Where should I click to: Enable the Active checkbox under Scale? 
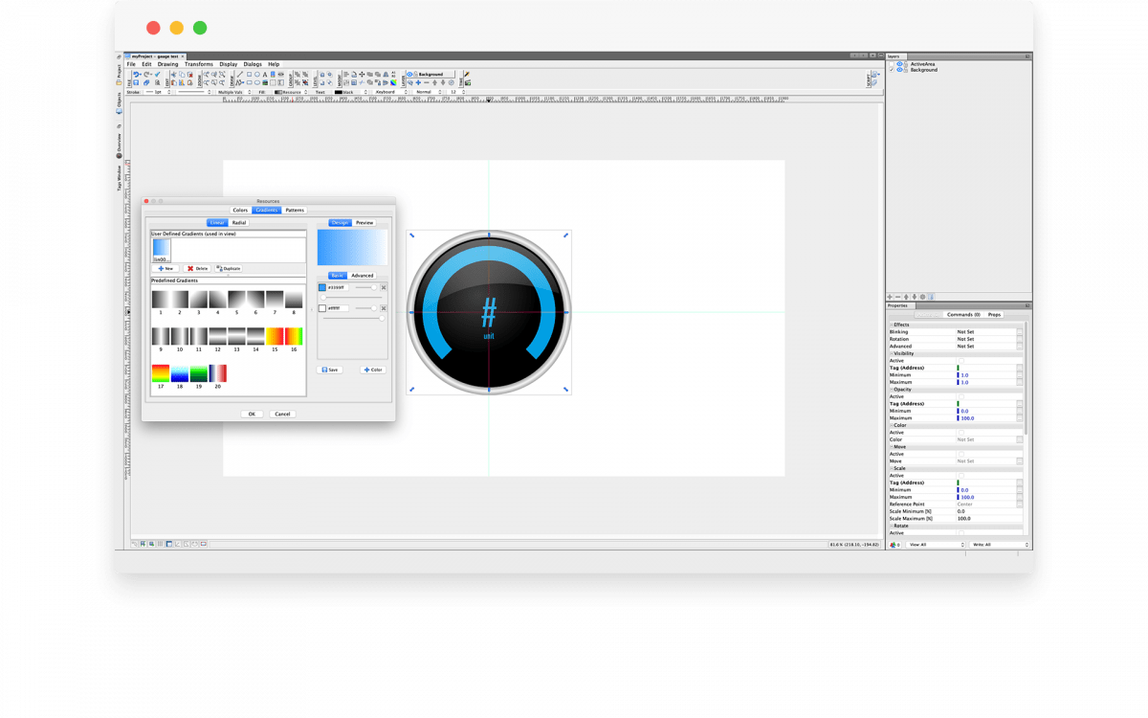(x=961, y=476)
